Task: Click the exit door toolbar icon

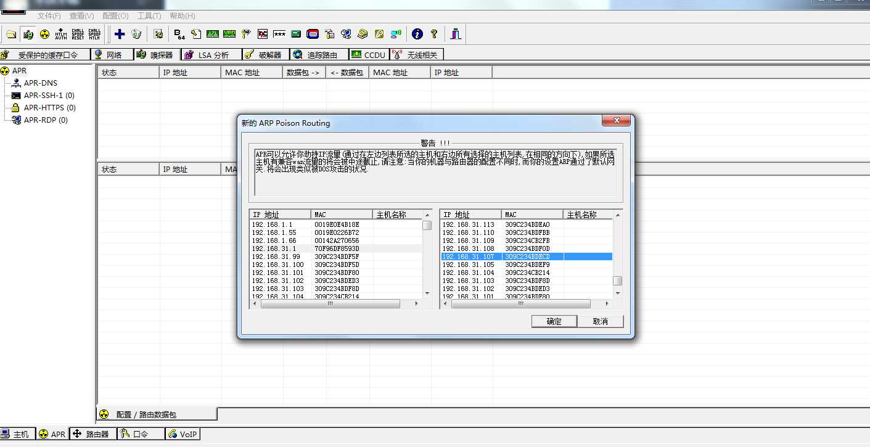Action: click(x=456, y=34)
